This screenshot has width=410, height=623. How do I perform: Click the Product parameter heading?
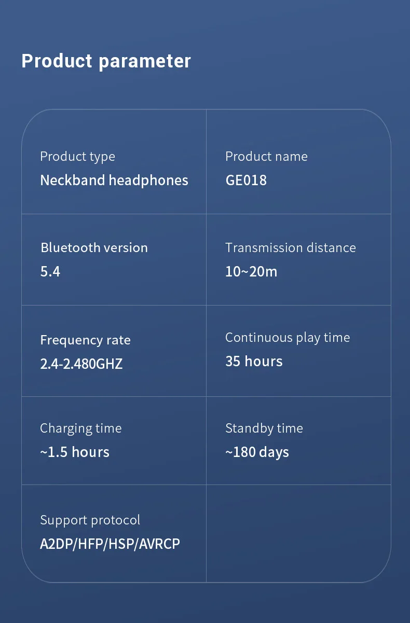(106, 61)
